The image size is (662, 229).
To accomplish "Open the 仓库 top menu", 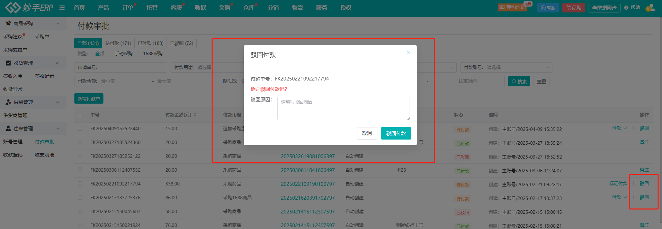I will pos(249,8).
